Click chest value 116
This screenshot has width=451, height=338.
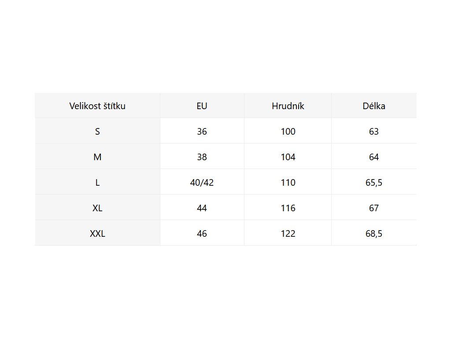pyautogui.click(x=288, y=208)
